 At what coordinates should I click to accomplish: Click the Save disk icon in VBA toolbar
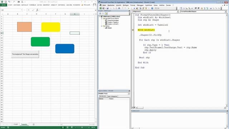click(107, 8)
